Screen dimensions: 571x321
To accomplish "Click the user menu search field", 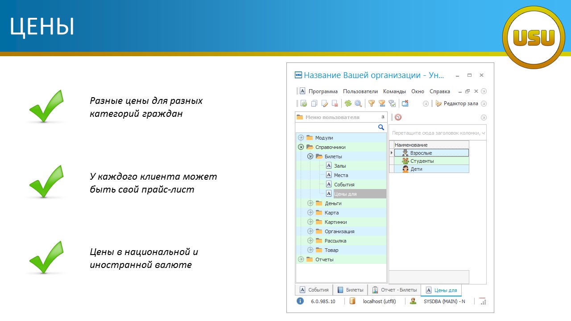I will pyautogui.click(x=336, y=128).
